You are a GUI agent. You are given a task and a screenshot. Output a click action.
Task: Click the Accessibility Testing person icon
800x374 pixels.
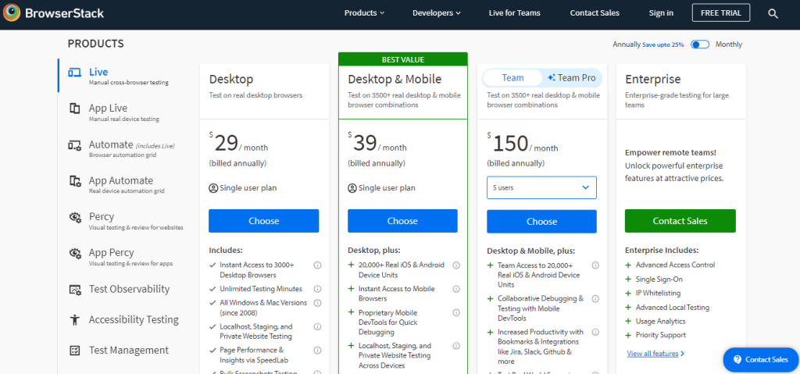coord(75,320)
